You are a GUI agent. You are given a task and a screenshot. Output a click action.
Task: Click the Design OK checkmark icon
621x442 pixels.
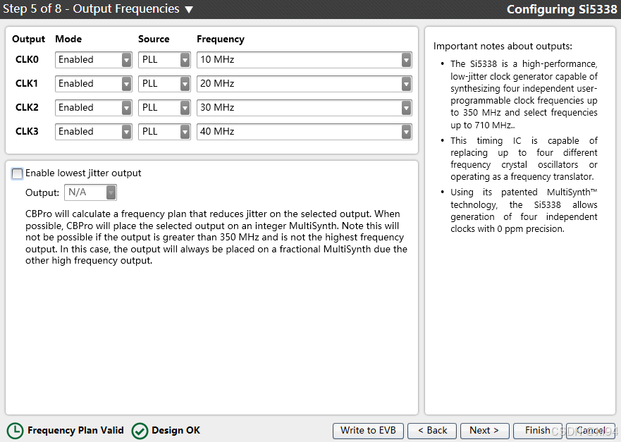pyautogui.click(x=140, y=431)
